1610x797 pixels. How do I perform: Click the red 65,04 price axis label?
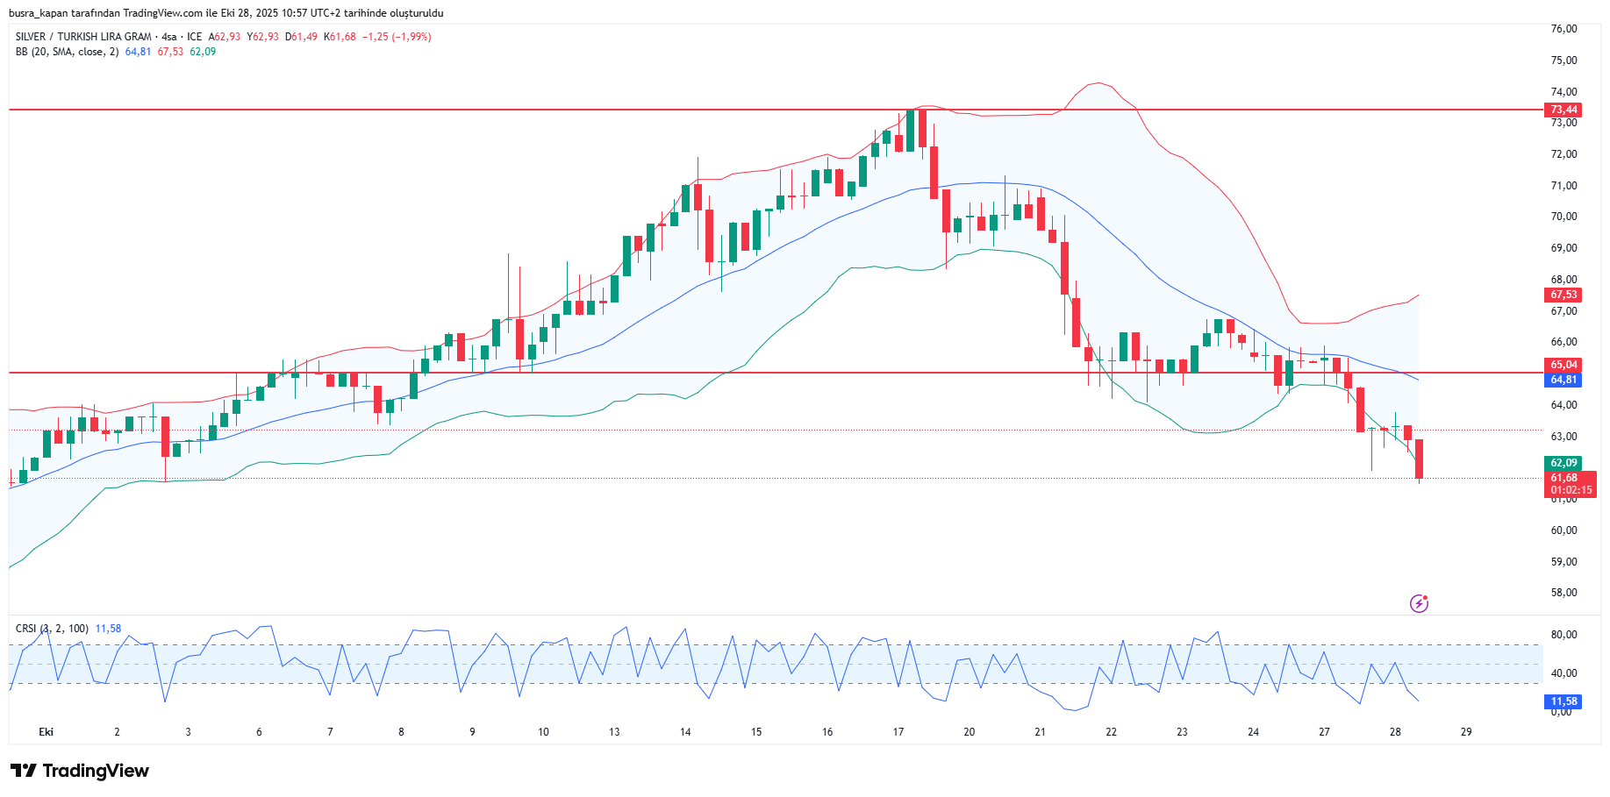point(1563,365)
